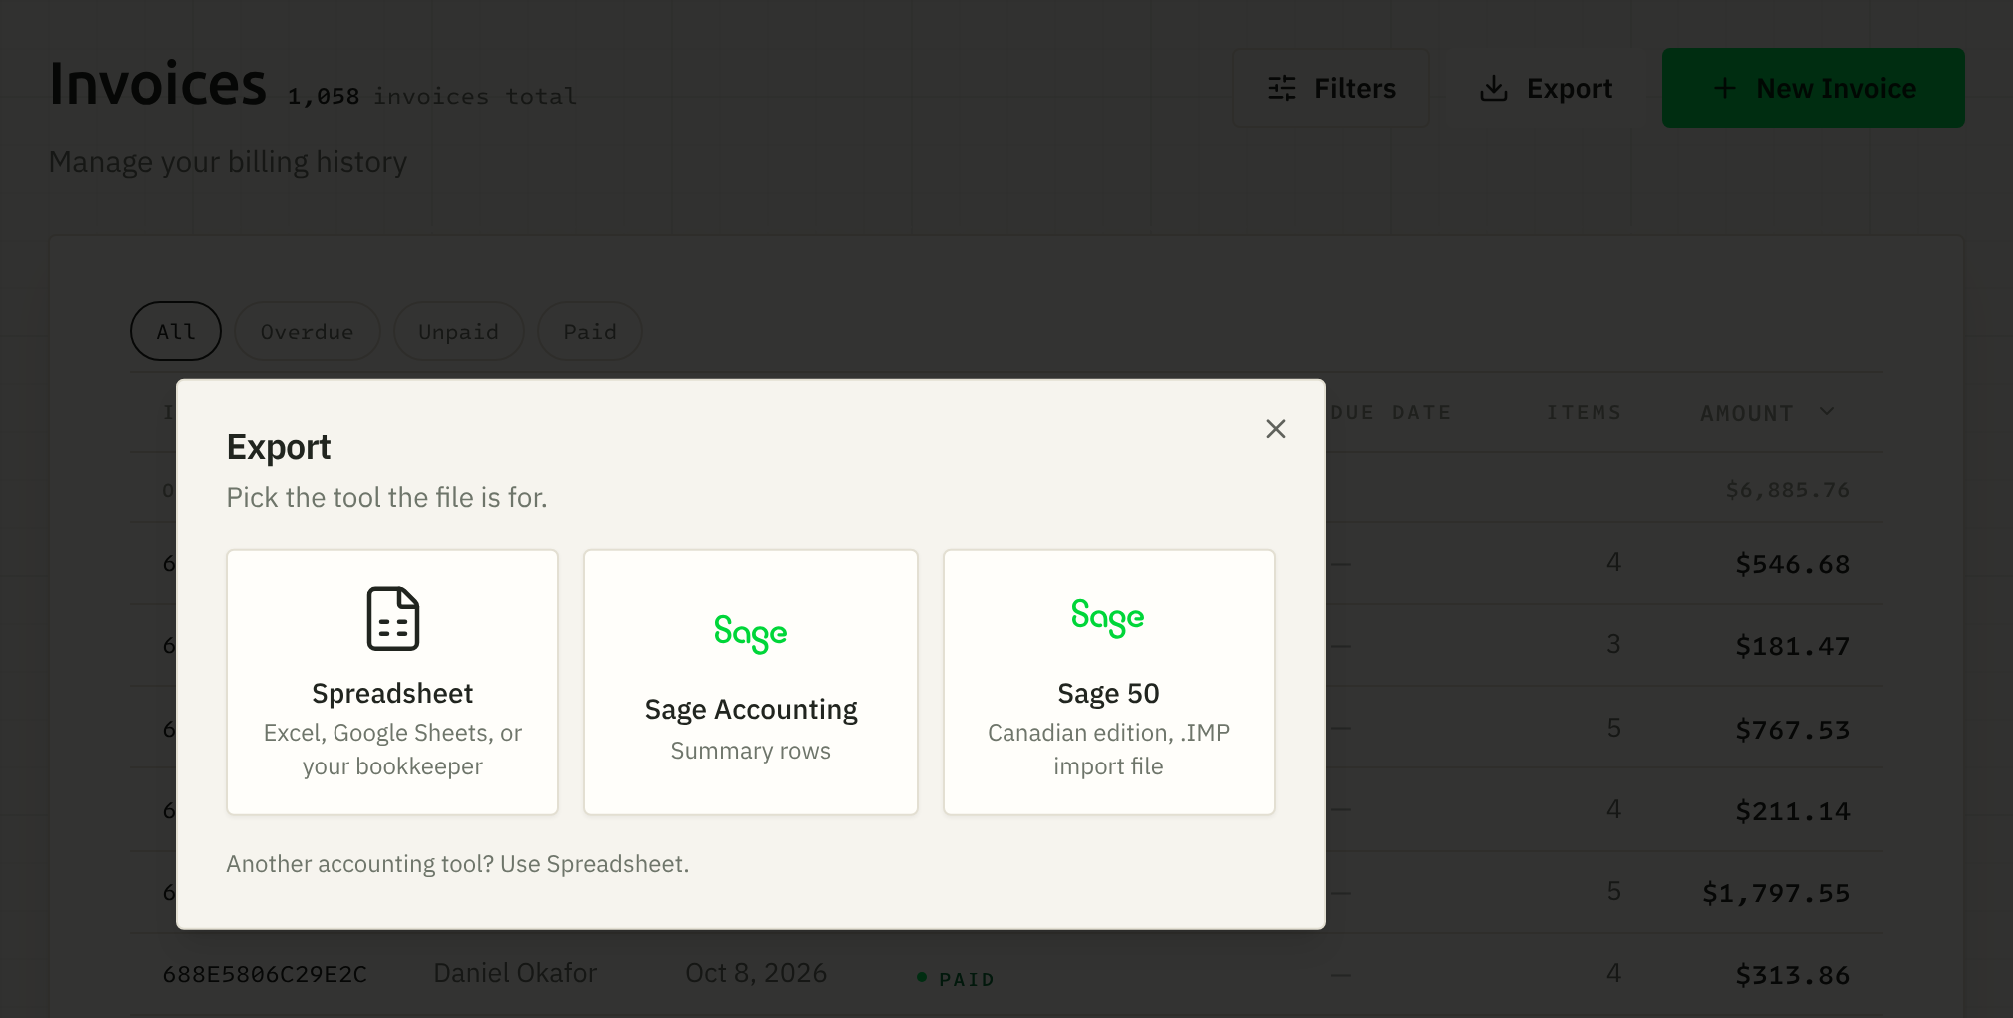
Task: Click the 'Summary rows' description
Action: coord(751,751)
